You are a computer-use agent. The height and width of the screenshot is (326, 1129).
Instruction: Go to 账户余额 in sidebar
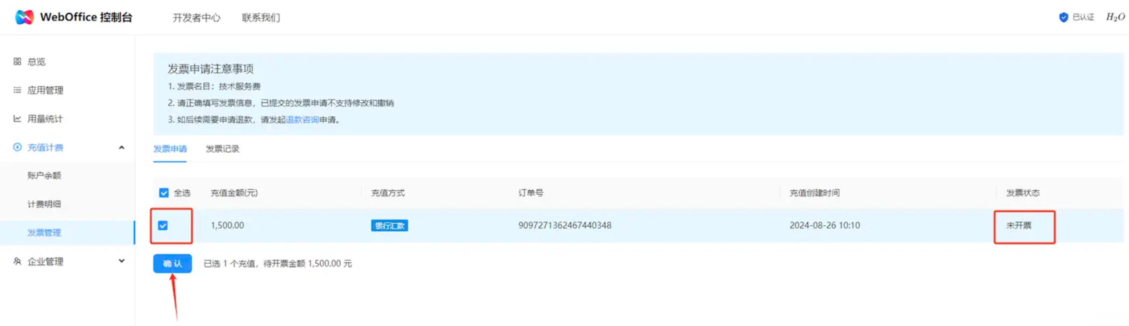pyautogui.click(x=44, y=176)
